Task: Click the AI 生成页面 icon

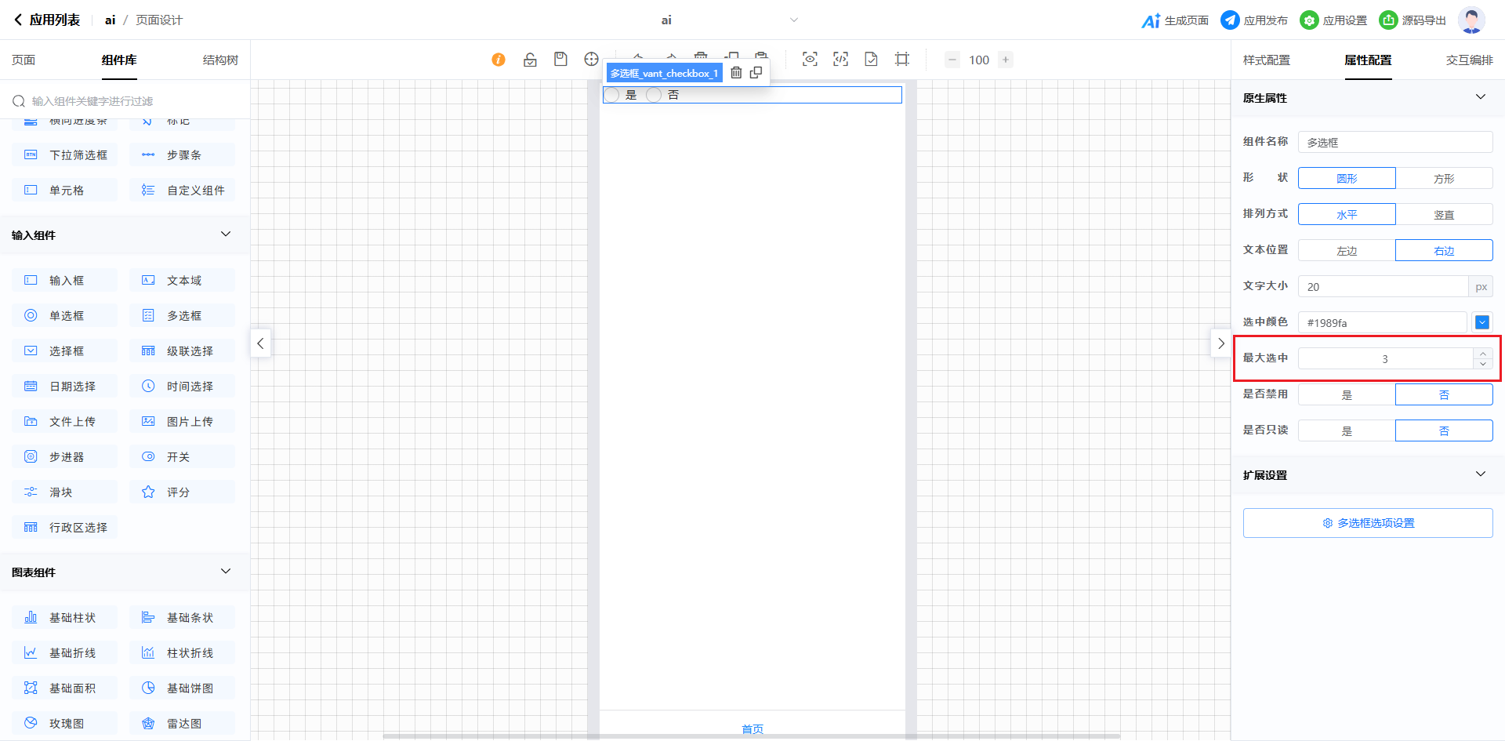Action: [x=1151, y=20]
